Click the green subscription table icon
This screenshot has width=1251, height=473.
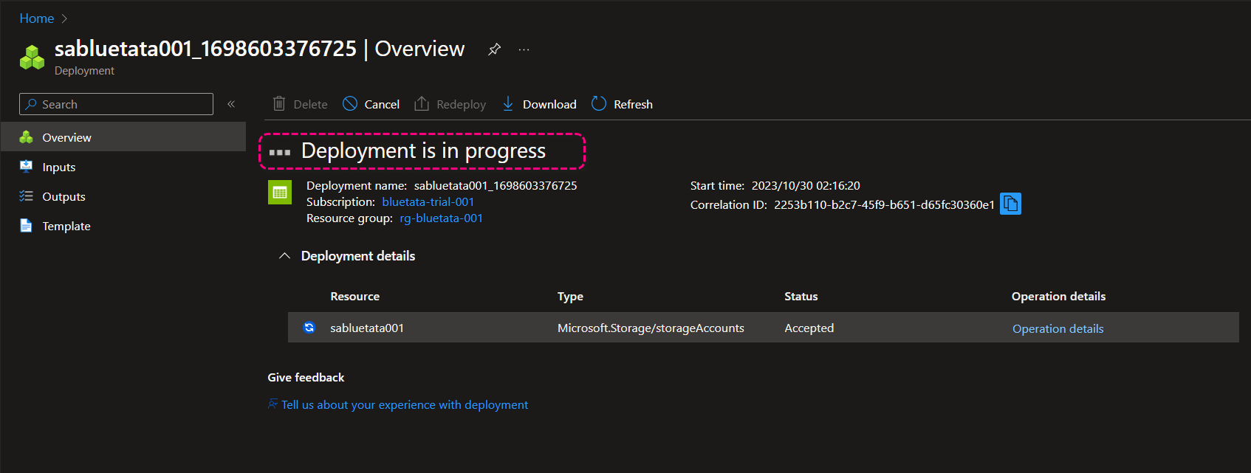[x=280, y=192]
